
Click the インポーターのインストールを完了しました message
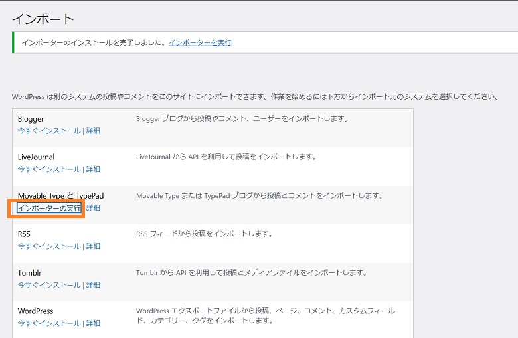94,42
